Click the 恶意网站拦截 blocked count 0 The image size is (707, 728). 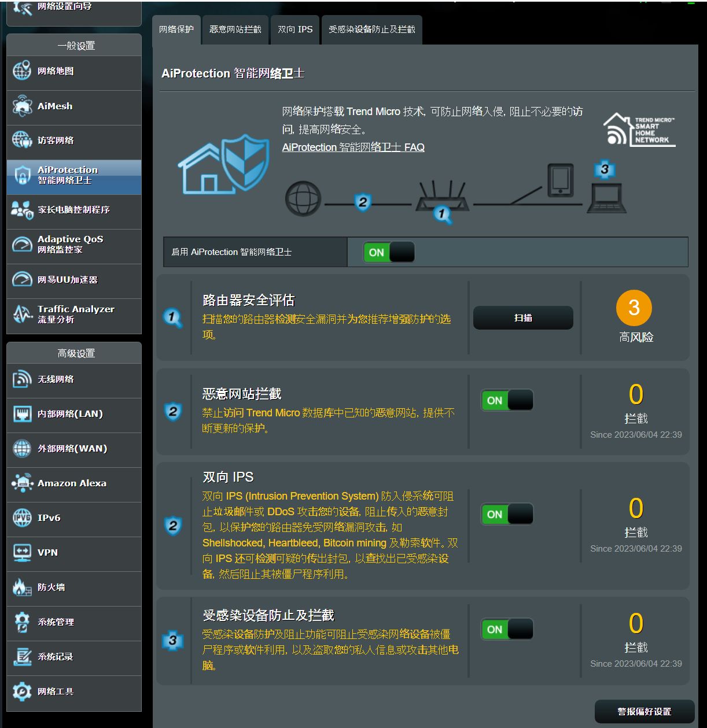coord(636,394)
